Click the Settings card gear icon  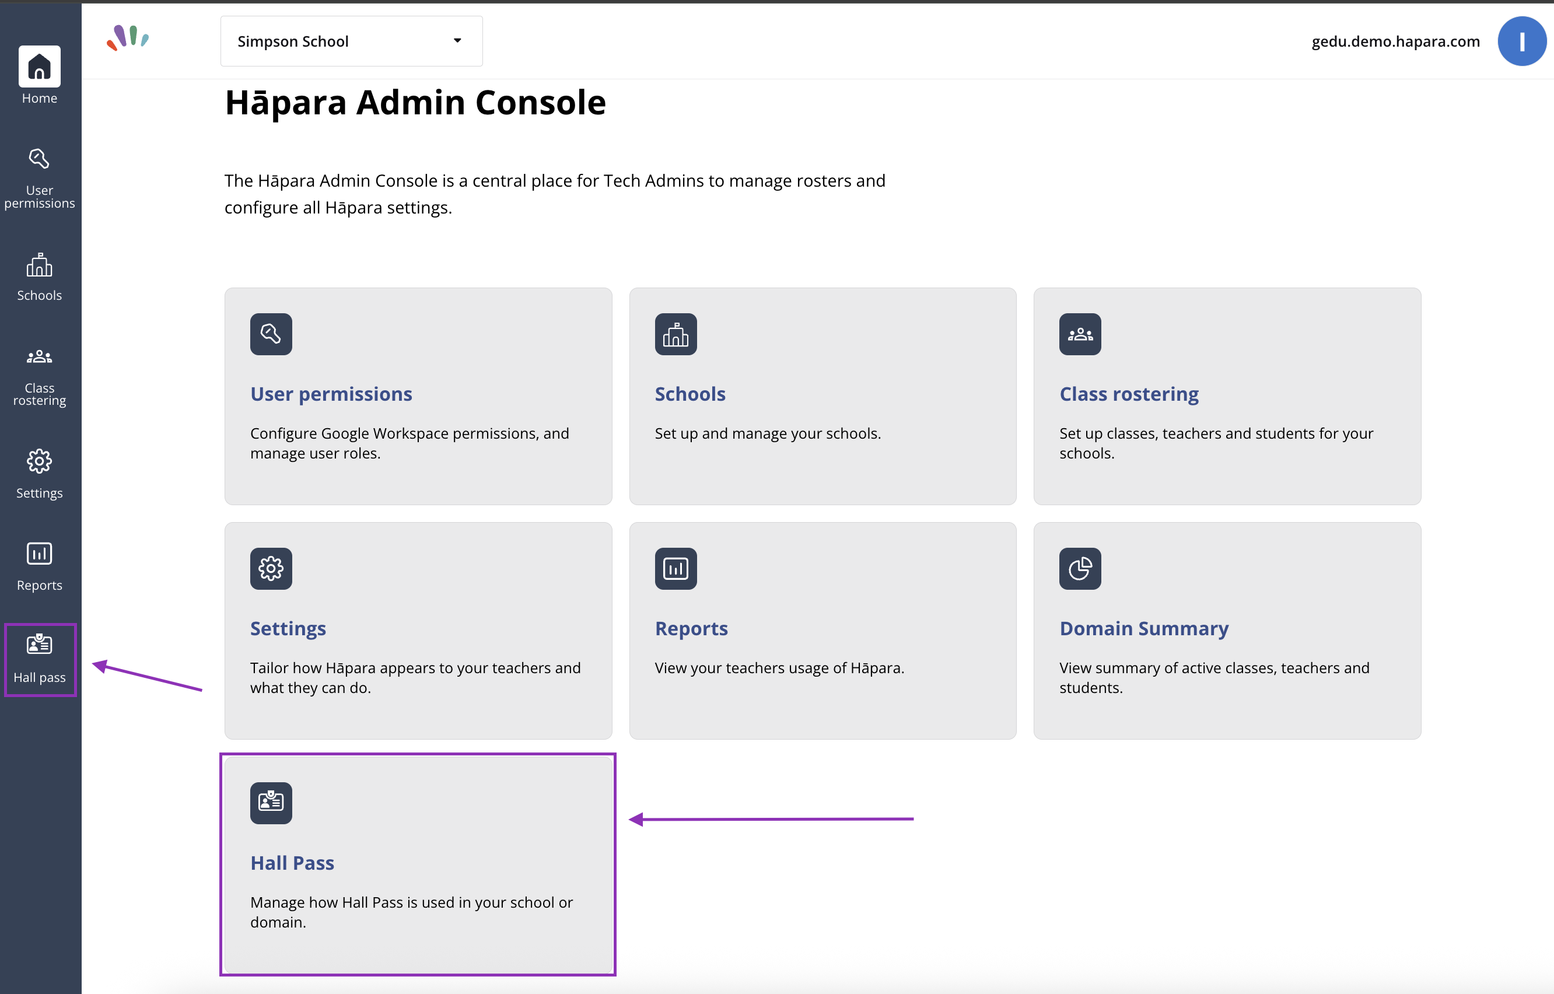click(271, 569)
